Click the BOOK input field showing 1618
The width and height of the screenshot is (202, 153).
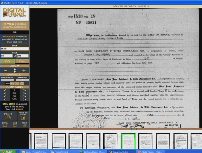click(14, 49)
